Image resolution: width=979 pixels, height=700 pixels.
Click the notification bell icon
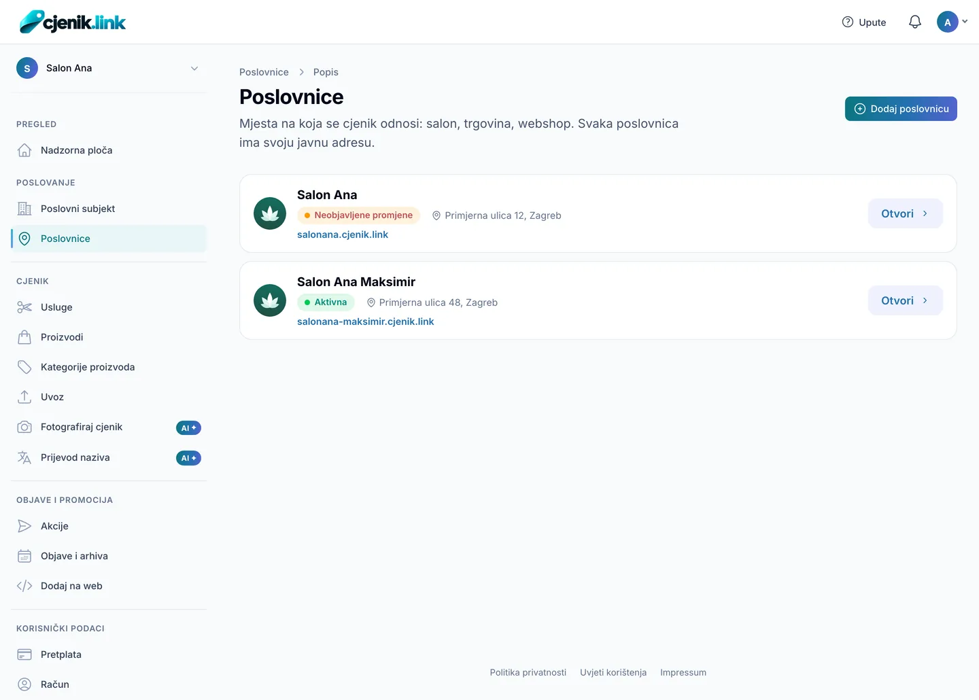point(915,22)
